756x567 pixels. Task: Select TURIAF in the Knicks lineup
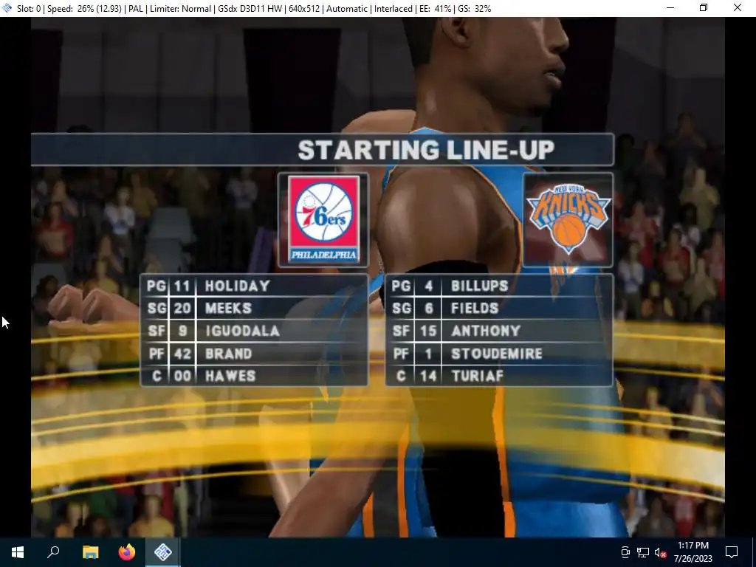478,376
